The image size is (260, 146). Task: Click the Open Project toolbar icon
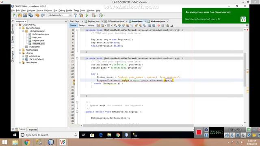[25, 15]
